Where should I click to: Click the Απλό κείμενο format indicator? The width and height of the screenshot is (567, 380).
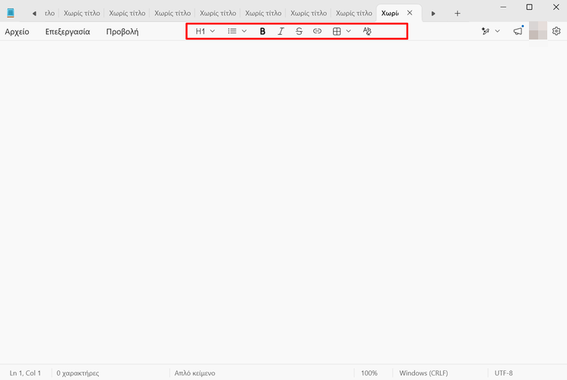195,372
